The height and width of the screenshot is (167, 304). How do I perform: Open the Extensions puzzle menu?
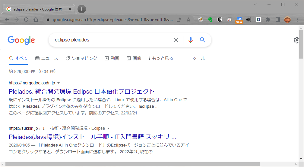click(x=268, y=20)
